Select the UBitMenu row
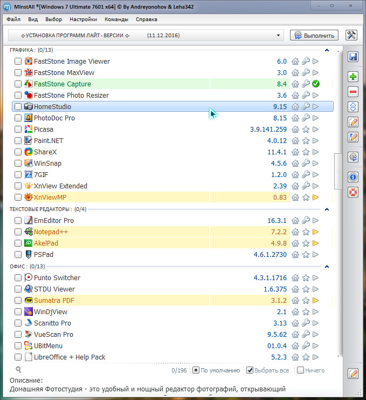This screenshot has height=400, width=366. pos(172,345)
